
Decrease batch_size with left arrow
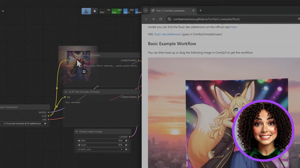pos(79,149)
